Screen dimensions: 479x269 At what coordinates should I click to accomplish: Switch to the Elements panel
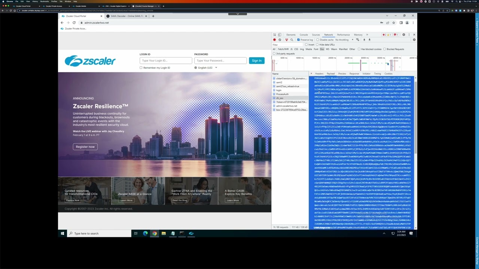[x=291, y=35]
